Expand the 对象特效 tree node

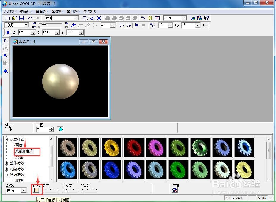(x=7, y=169)
